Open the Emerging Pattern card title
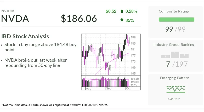This screenshot has width=204, height=112. click(x=175, y=78)
